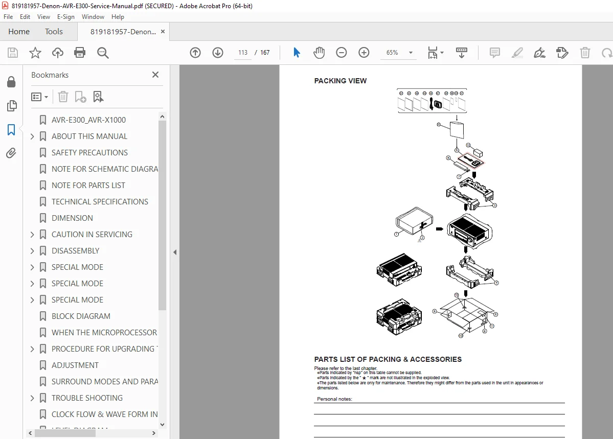Open bookmark options dropdown menu
The image size is (613, 439).
(x=39, y=97)
